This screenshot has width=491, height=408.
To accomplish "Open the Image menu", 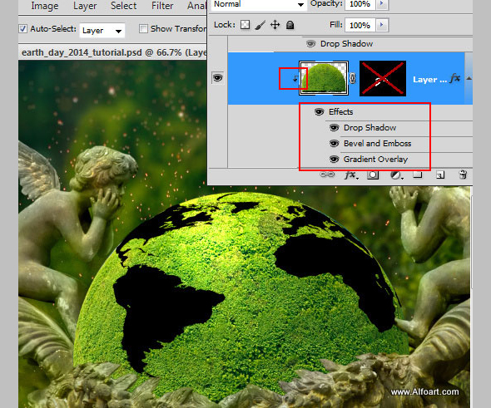I will pos(44,6).
